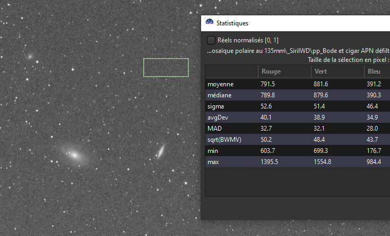This screenshot has width=390, height=236.
Task: Click the Vert max value 1554.8
Action: (322, 162)
